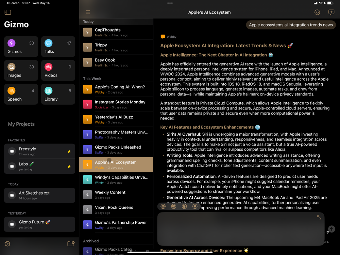This screenshot has width=340, height=255.
Task: Select the Easy Cook chat
Action: [x=116, y=63]
